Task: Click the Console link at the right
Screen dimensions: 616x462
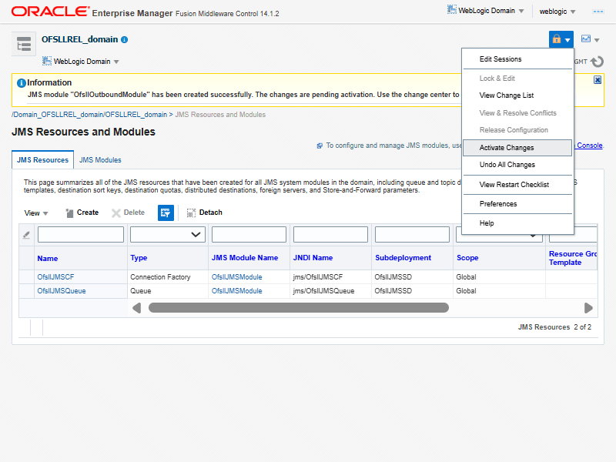Action: tap(589, 146)
